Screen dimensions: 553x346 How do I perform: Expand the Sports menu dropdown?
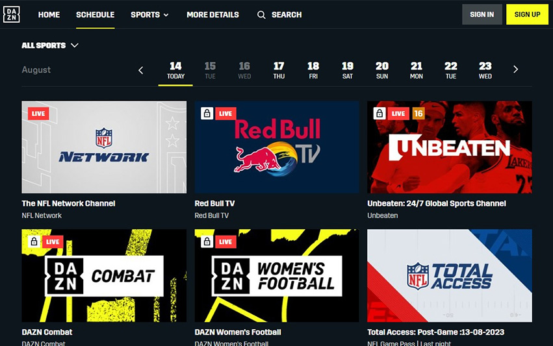click(x=149, y=15)
